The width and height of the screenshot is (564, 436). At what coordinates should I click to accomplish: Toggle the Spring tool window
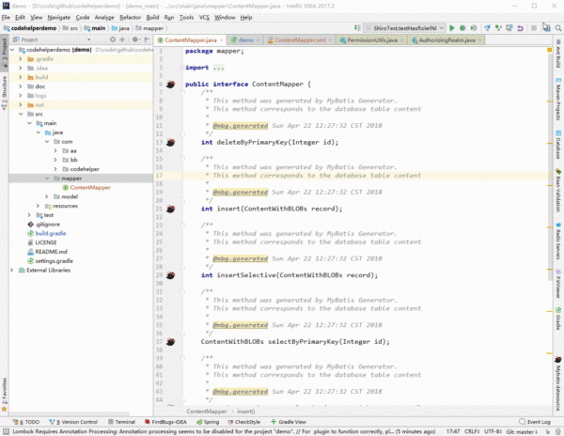[208, 422]
